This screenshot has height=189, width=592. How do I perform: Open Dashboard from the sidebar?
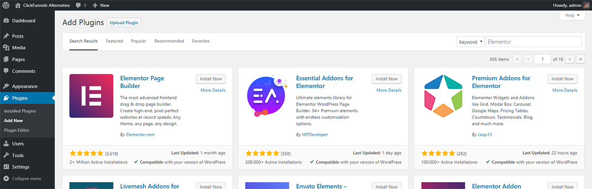click(x=23, y=21)
